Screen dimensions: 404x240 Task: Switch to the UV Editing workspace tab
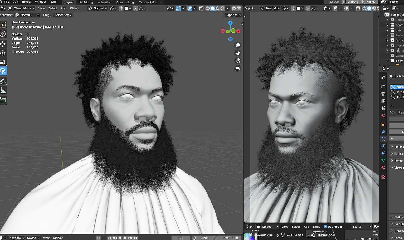pos(86,2)
